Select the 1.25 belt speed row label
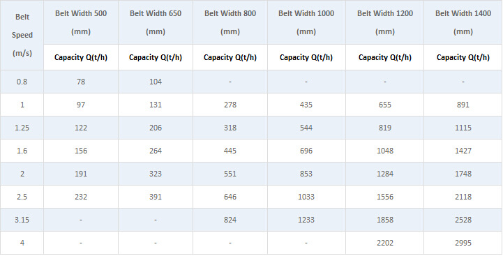Screen dimensions: 503x256 coord(22,128)
